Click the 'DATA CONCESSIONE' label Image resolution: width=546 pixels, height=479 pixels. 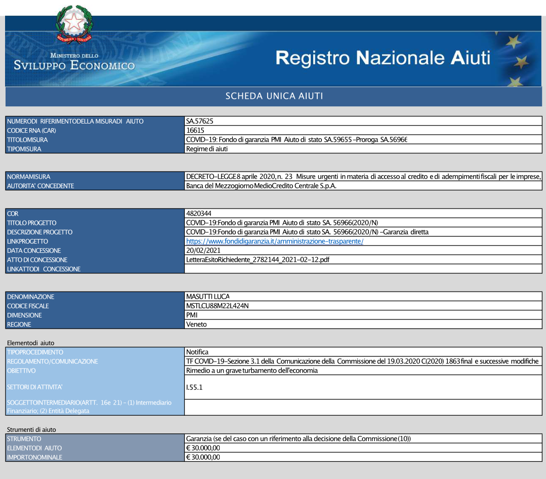click(x=34, y=251)
